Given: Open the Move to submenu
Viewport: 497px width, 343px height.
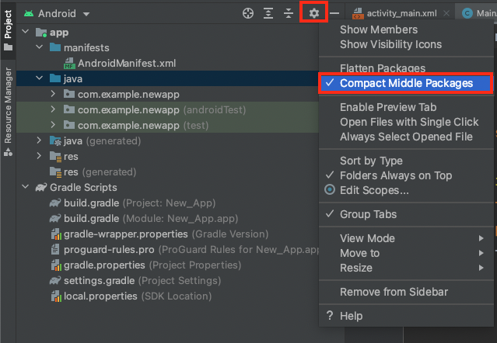Looking at the screenshot, I should tap(406, 253).
